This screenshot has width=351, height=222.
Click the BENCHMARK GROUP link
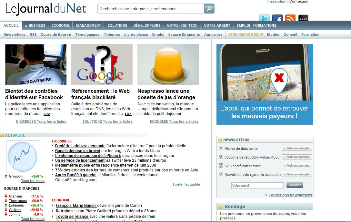pos(246,34)
